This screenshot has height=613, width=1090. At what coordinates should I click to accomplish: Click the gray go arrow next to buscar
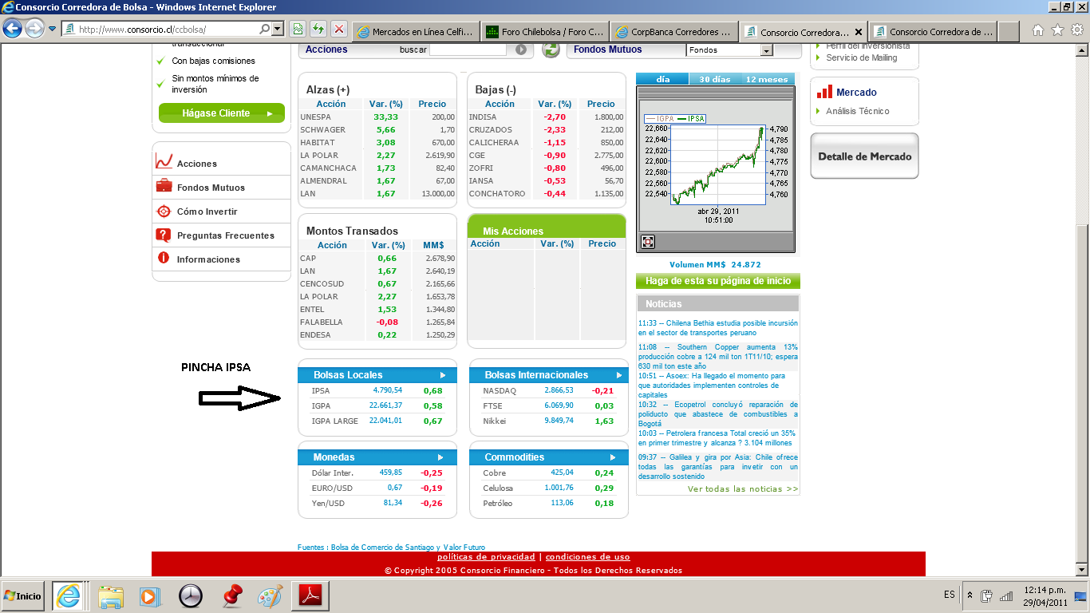tap(521, 49)
